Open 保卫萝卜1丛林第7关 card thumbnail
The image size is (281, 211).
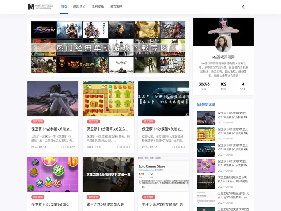click(53, 99)
